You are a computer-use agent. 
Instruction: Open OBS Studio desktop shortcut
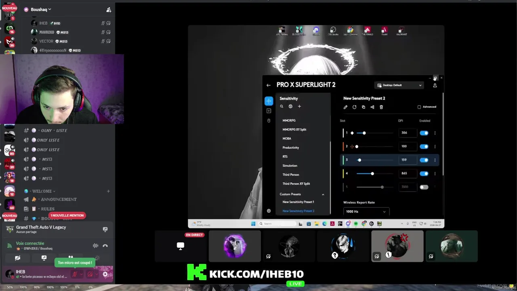point(333,31)
